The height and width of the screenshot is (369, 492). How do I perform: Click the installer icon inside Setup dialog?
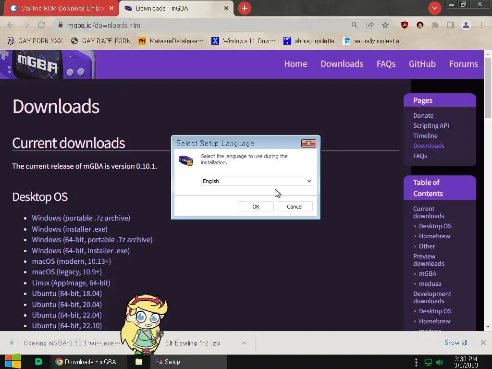click(186, 160)
